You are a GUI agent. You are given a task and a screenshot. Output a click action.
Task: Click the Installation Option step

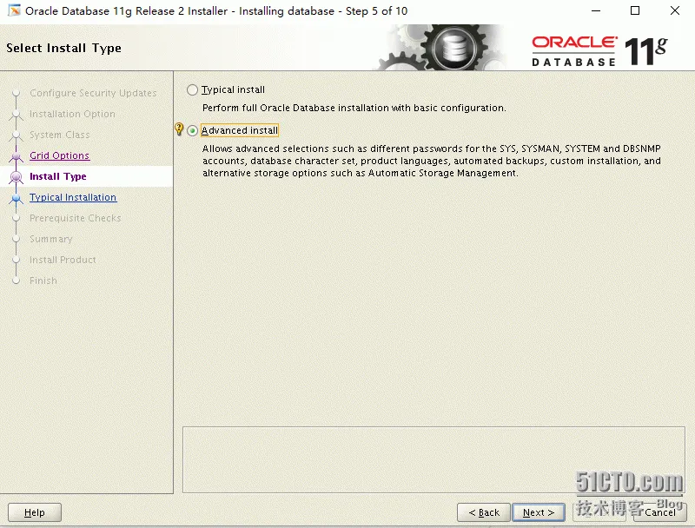tap(72, 114)
